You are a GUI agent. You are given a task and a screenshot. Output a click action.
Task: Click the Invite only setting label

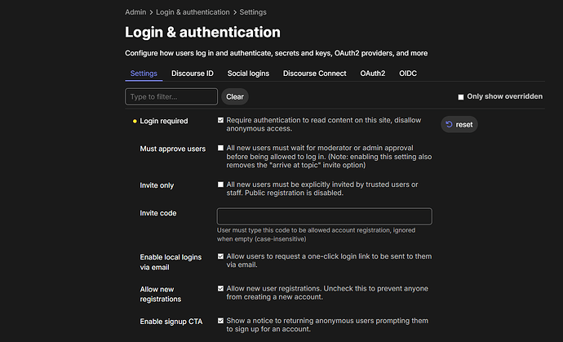pos(157,185)
